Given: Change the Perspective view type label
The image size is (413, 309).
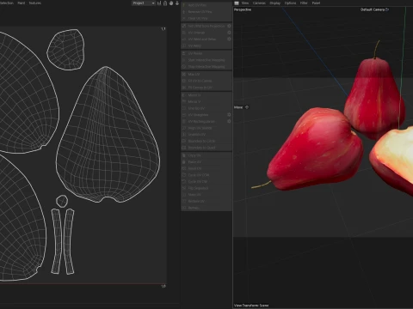Looking at the screenshot, I should [243, 9].
